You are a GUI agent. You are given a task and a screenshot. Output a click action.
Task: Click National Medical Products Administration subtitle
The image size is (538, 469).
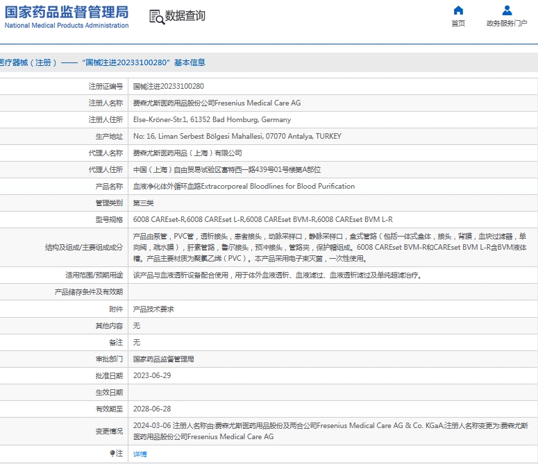(67, 26)
